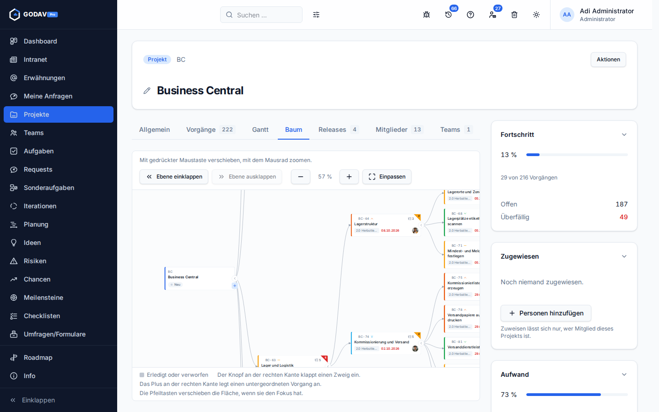Image resolution: width=659 pixels, height=412 pixels.
Task: Click the Roadmap signpost icon
Action: 14,358
